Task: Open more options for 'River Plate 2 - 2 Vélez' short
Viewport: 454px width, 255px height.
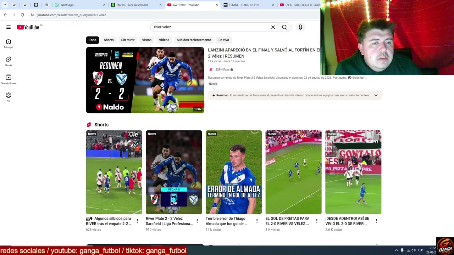Action: [x=197, y=221]
